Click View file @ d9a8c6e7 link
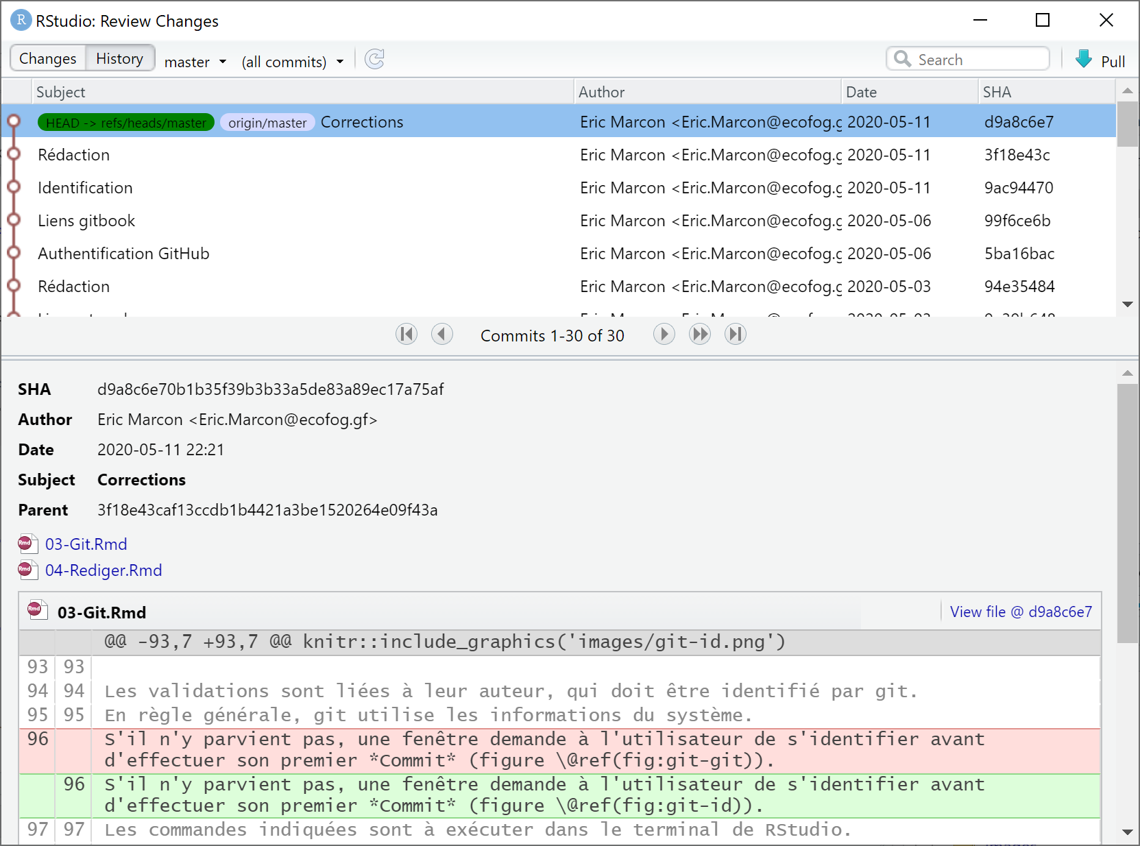 point(1021,612)
